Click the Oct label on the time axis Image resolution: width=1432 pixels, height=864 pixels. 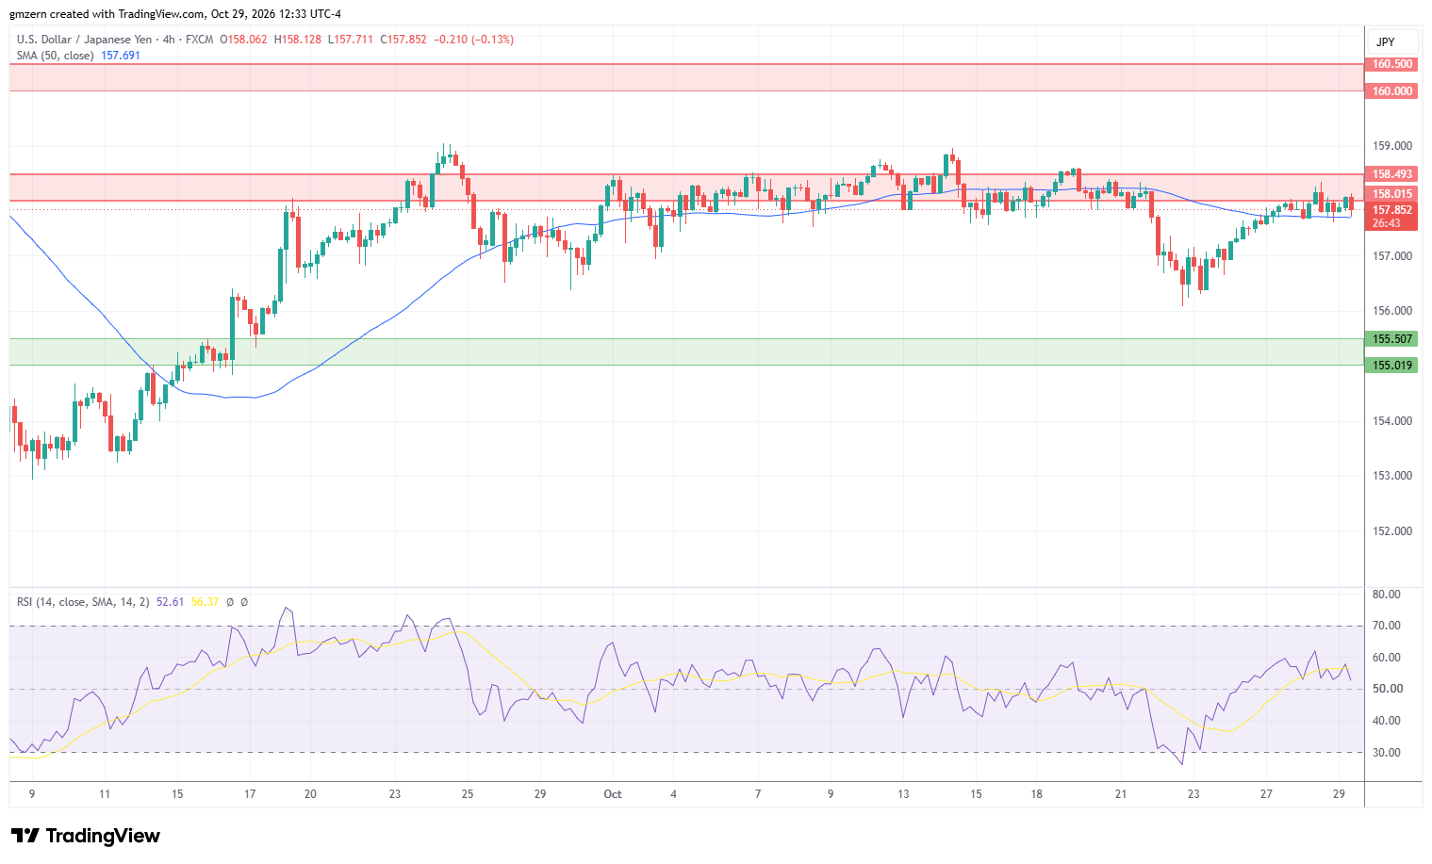pos(613,794)
